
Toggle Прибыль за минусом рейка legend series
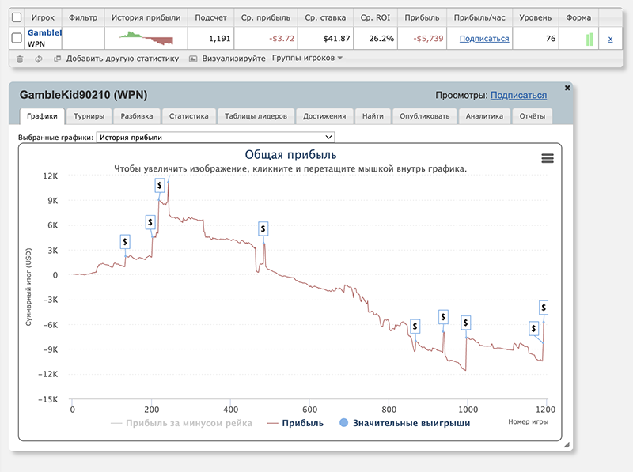pyautogui.click(x=182, y=423)
